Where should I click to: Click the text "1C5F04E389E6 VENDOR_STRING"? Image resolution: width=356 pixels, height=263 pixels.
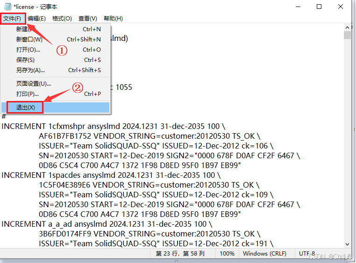tap(149, 185)
